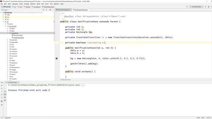
Task: Click the src breadcrumb in navigation bar
Action: coord(14,7)
